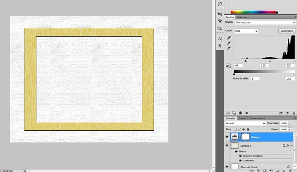Screen dimensions: 297x172
Task: Switch to the Ajustes tab
Action: click(230, 17)
